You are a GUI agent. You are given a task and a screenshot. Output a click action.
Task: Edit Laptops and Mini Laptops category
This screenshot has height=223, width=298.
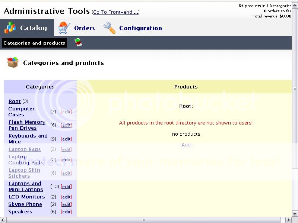[66, 187]
